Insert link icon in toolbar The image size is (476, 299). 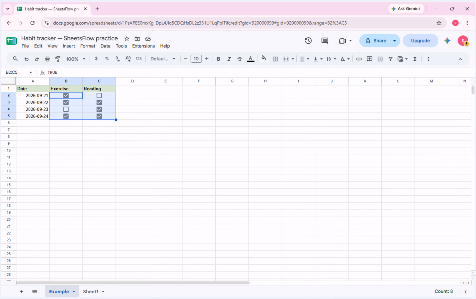(x=359, y=59)
